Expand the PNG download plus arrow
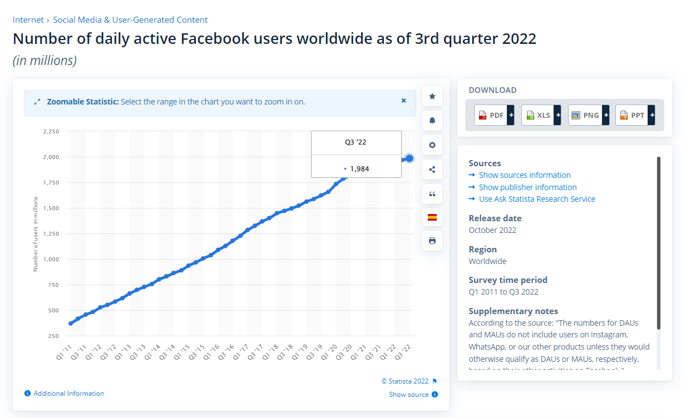This screenshot has height=418, width=686. [x=606, y=115]
